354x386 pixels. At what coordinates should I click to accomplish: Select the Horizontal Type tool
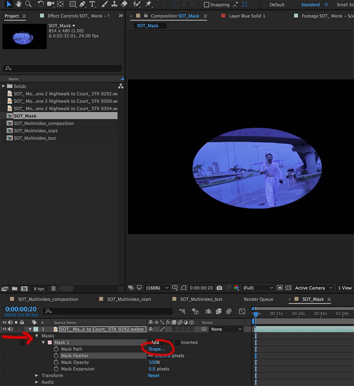click(x=92, y=4)
